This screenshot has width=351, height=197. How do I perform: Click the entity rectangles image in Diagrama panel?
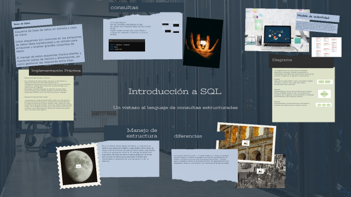pos(325,82)
